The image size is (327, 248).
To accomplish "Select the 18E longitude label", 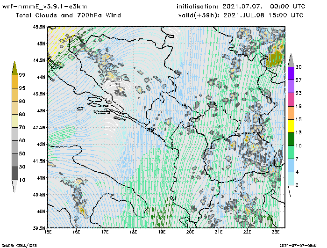I will click(133, 232).
